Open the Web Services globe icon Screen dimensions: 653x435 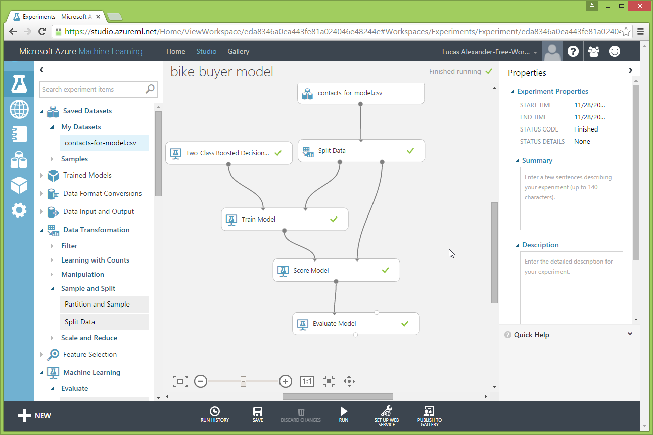tap(19, 109)
